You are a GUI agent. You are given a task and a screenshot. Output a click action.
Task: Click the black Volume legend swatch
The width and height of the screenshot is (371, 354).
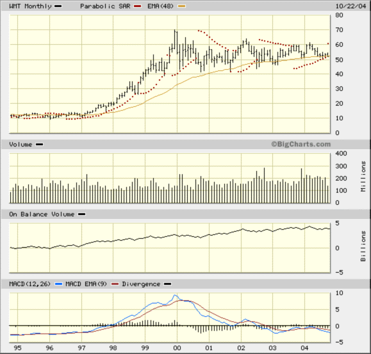tap(39, 145)
